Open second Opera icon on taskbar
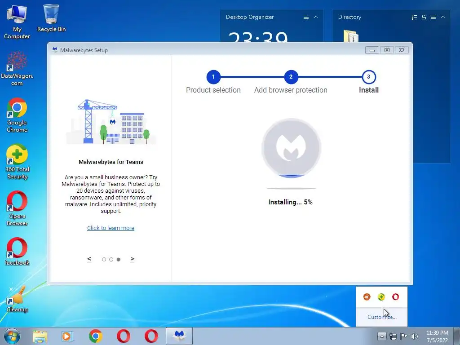Image resolution: width=460 pixels, height=345 pixels. click(x=151, y=336)
